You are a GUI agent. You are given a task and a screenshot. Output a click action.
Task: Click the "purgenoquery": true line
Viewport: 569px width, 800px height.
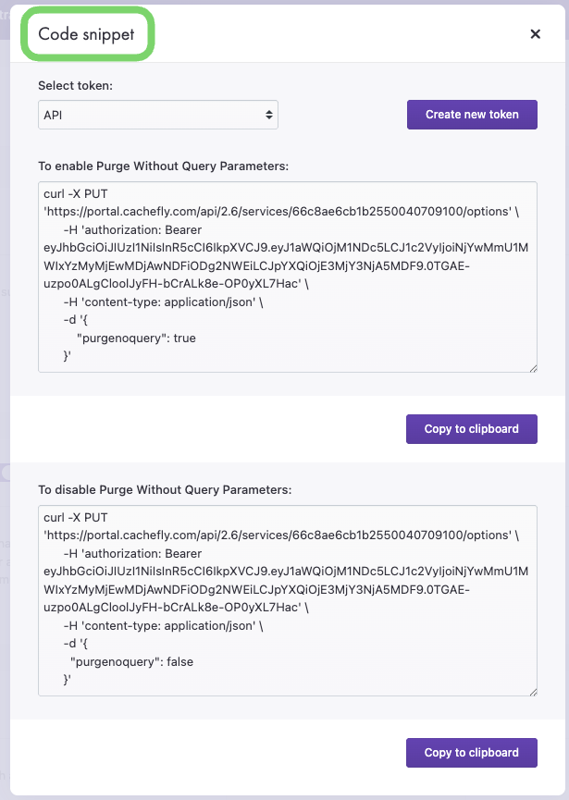click(136, 338)
